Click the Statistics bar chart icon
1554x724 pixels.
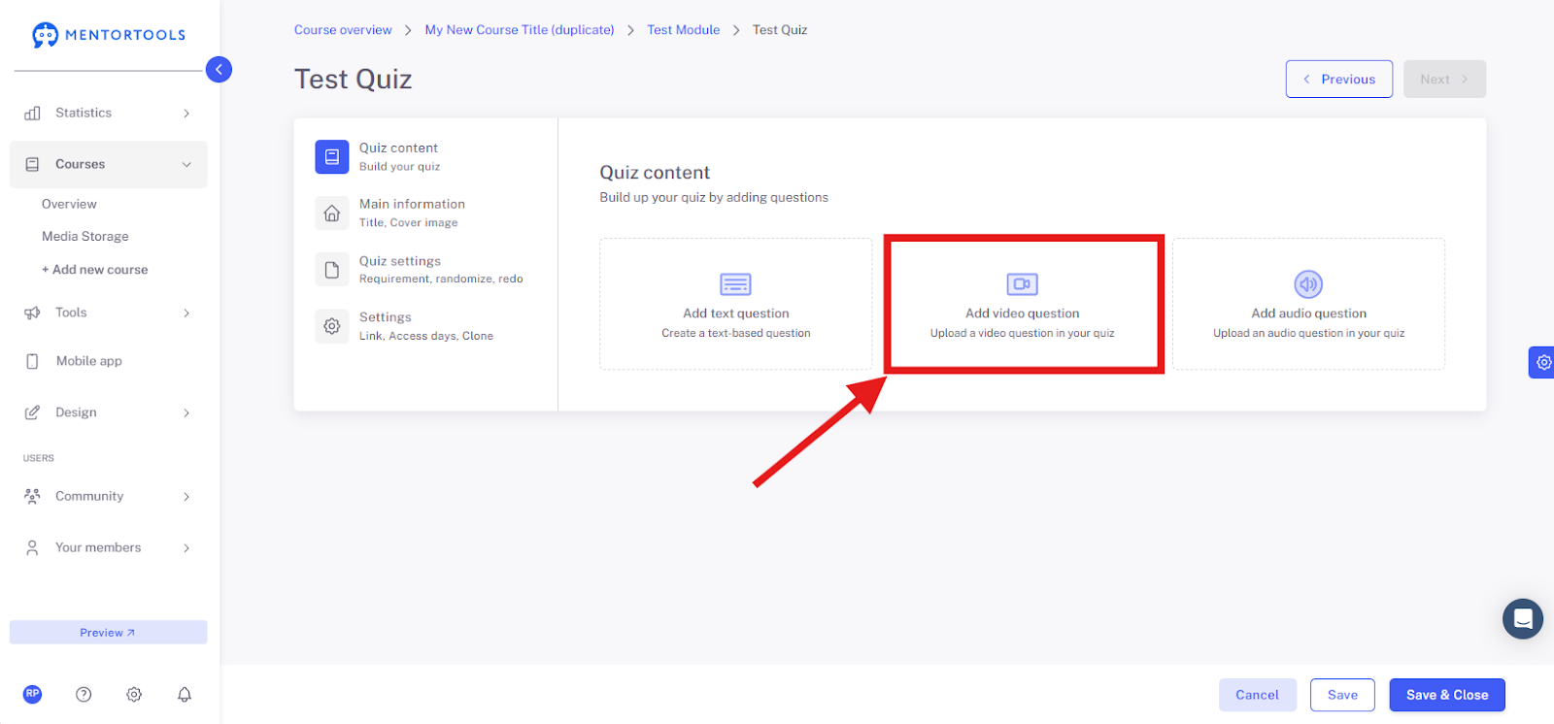coord(32,114)
